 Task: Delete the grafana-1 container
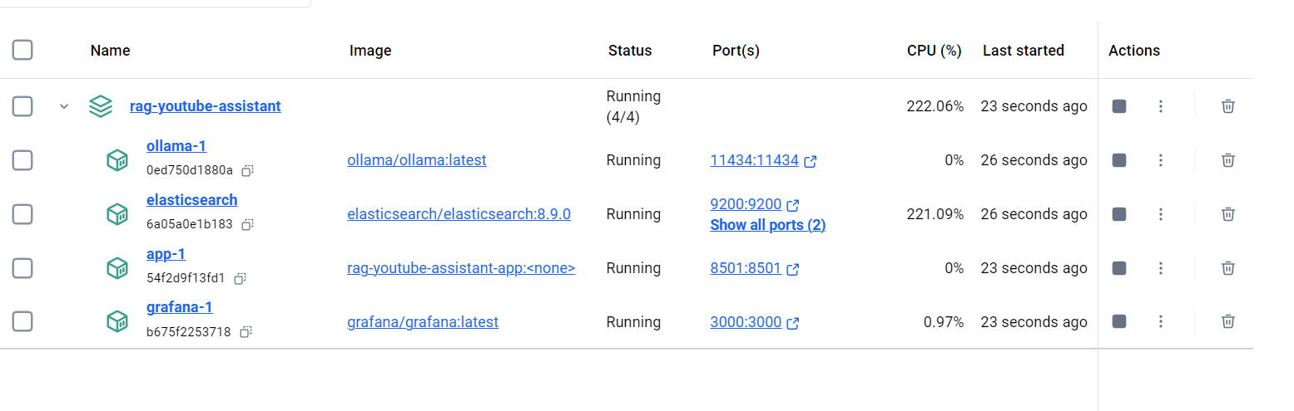tap(1227, 322)
